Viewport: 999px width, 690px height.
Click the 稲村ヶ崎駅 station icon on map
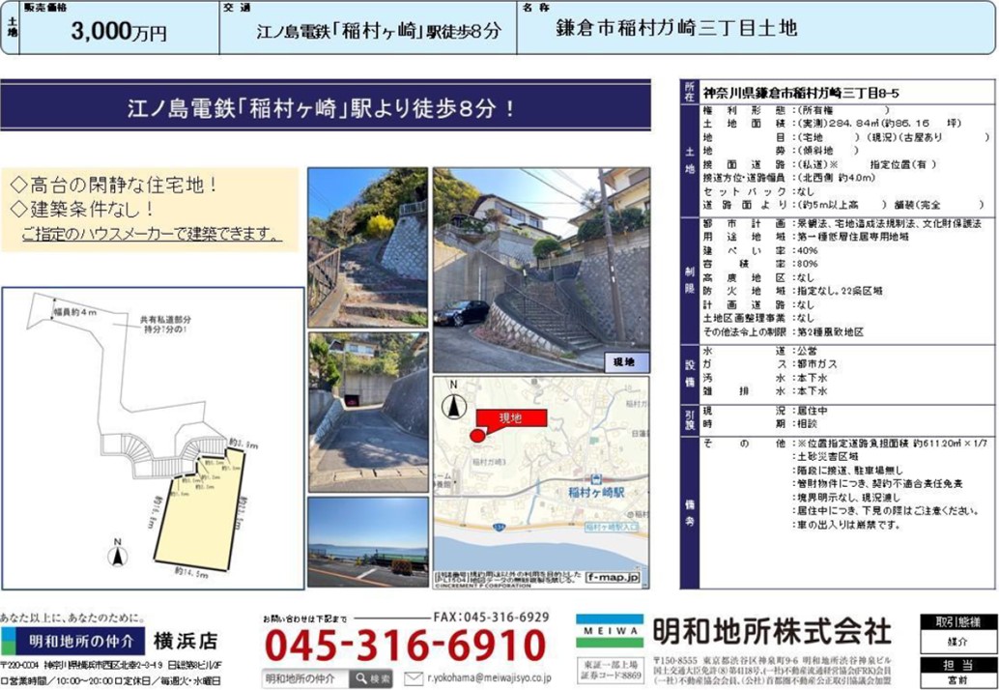click(594, 478)
